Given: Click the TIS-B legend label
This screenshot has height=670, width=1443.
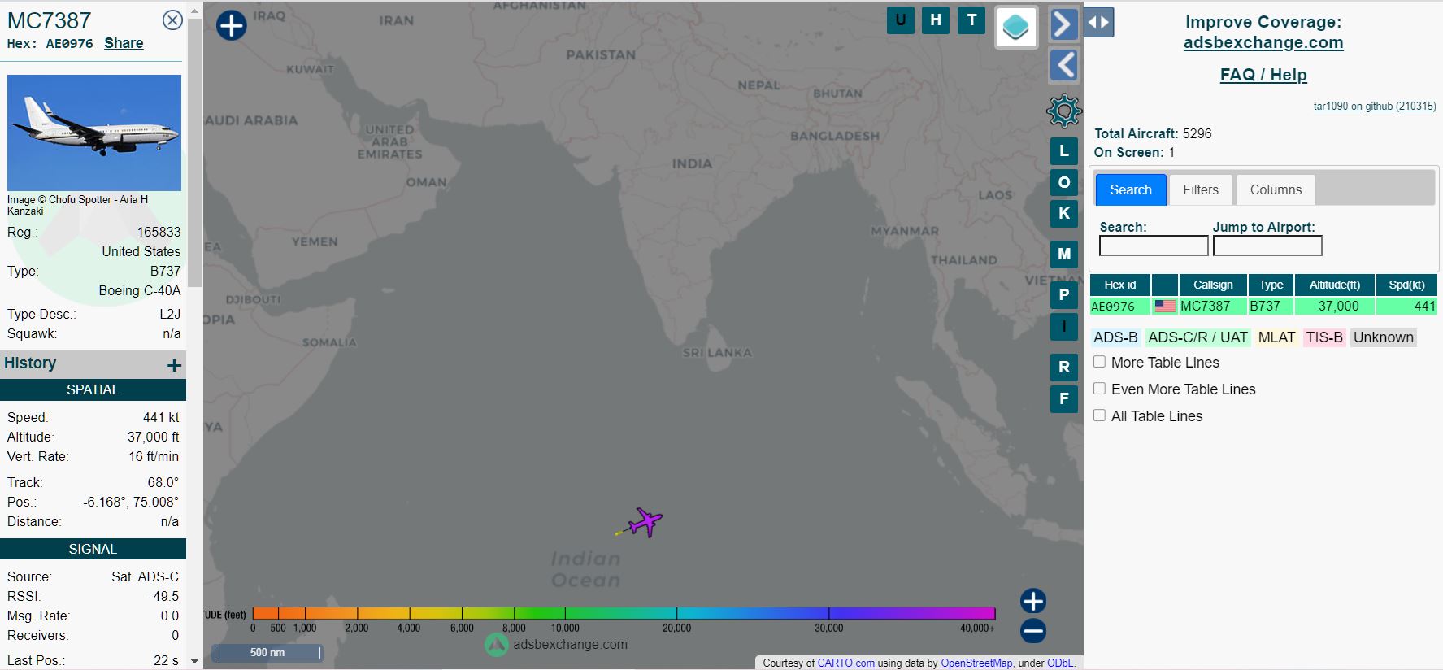Looking at the screenshot, I should [x=1324, y=337].
